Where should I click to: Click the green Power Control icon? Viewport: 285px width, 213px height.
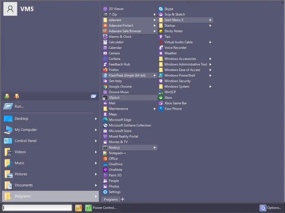88,208
